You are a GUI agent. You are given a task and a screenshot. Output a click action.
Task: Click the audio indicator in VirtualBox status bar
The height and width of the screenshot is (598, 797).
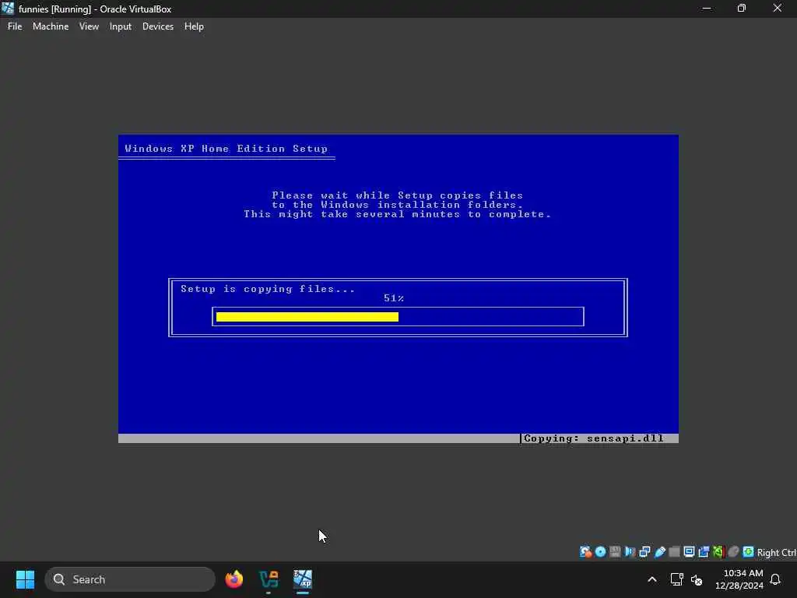pos(630,552)
